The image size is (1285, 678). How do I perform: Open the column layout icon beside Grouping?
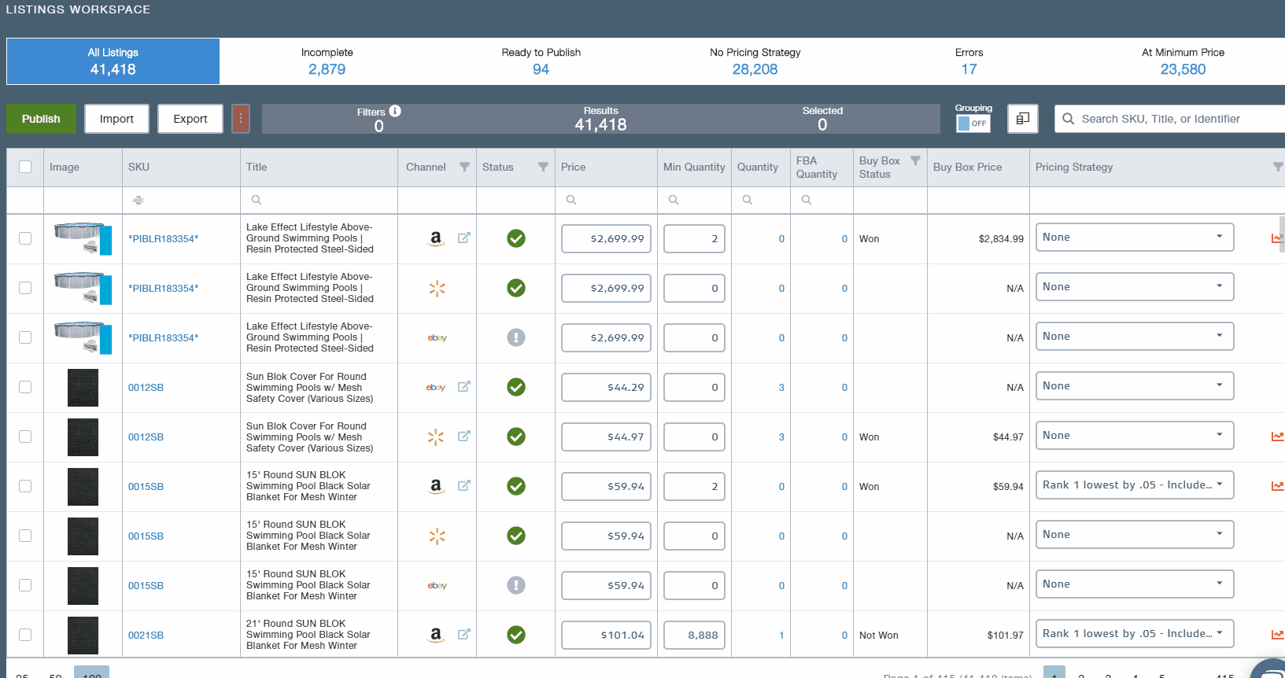[x=1023, y=119]
